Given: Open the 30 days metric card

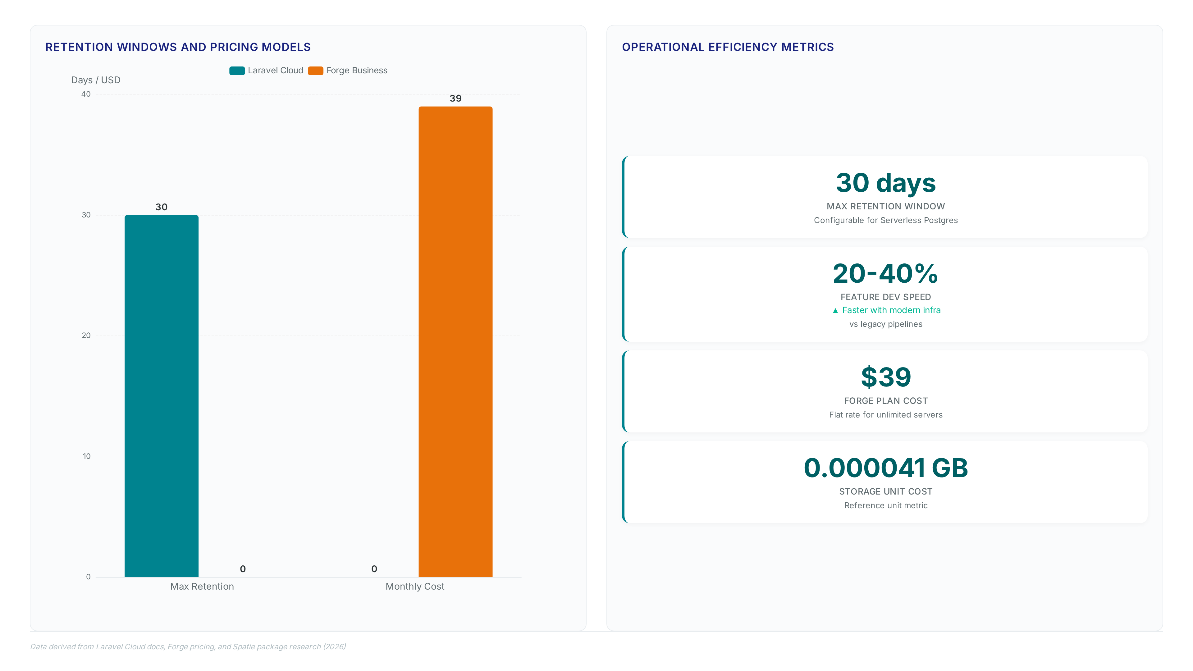Looking at the screenshot, I should (885, 197).
